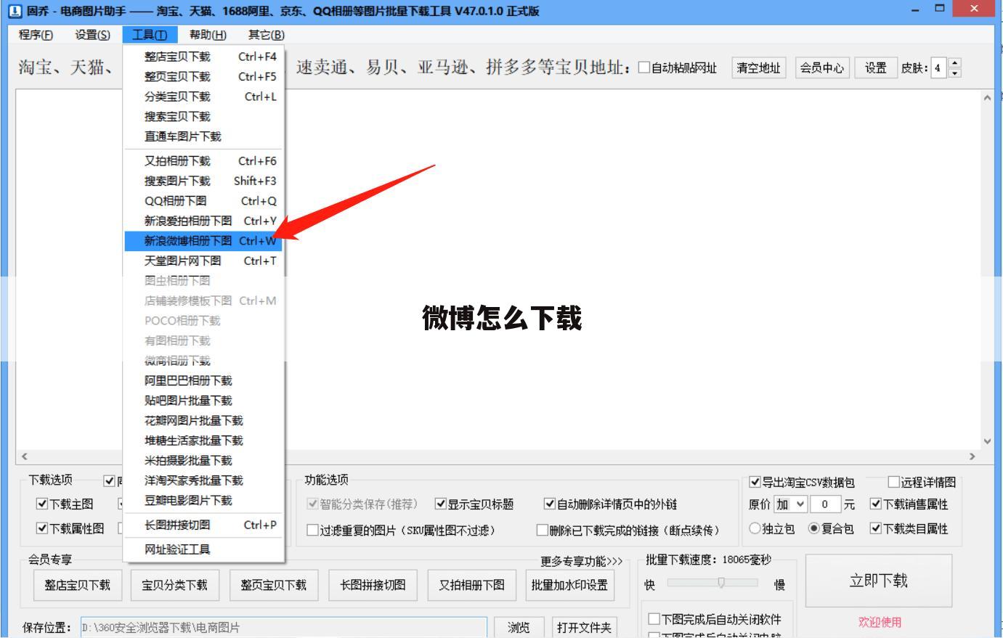Decrease the 皮肤 skin number
Image resolution: width=1003 pixels, height=638 pixels.
(x=954, y=73)
